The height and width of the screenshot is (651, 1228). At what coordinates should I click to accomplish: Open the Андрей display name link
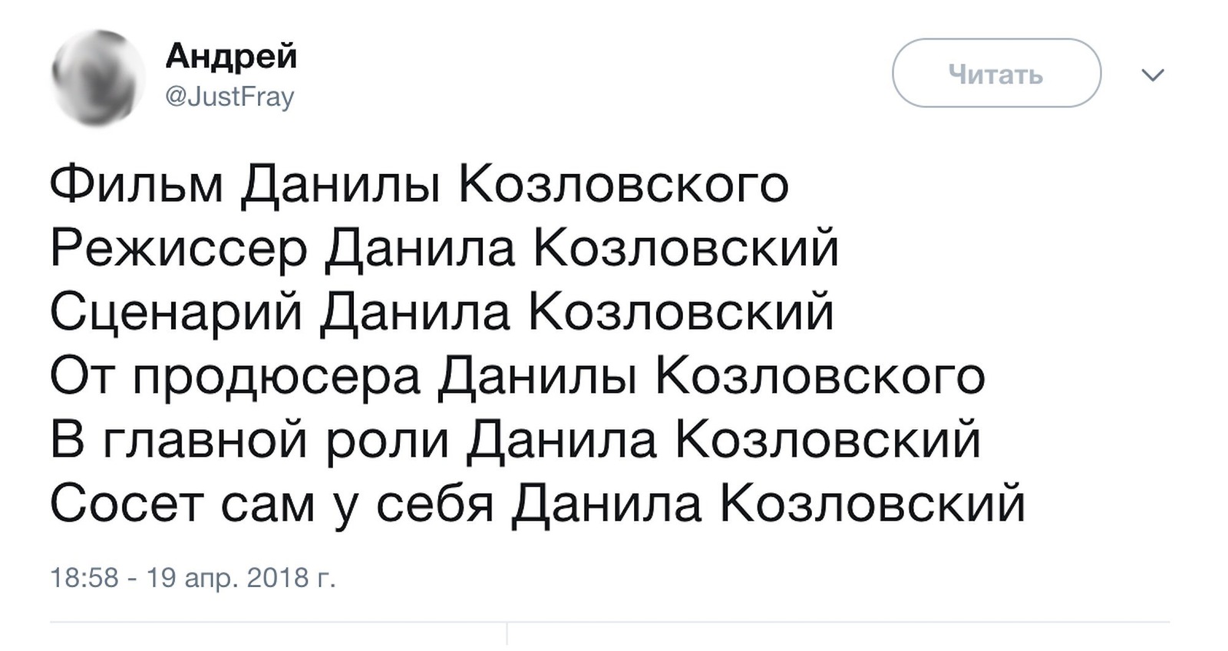coord(231,56)
